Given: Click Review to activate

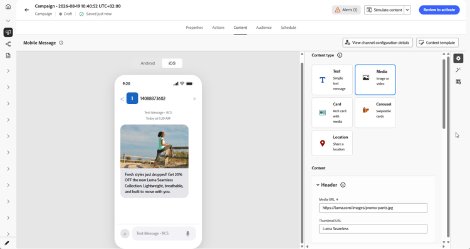Looking at the screenshot, I should coord(439,10).
